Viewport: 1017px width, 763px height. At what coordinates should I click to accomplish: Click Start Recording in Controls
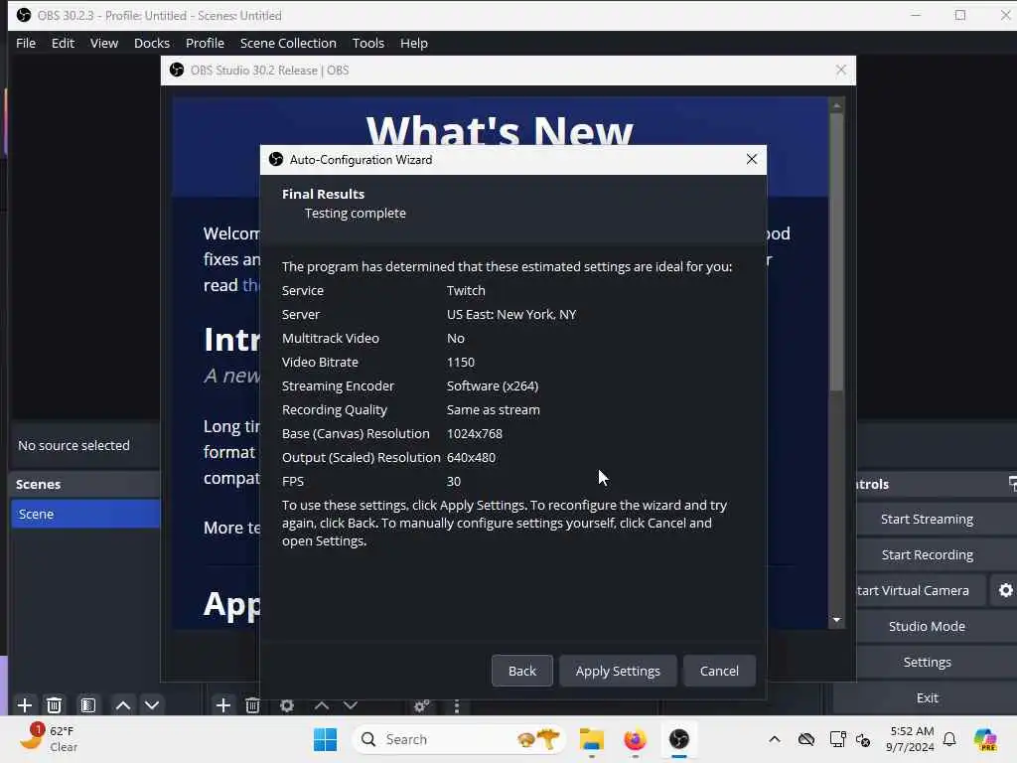pos(927,554)
